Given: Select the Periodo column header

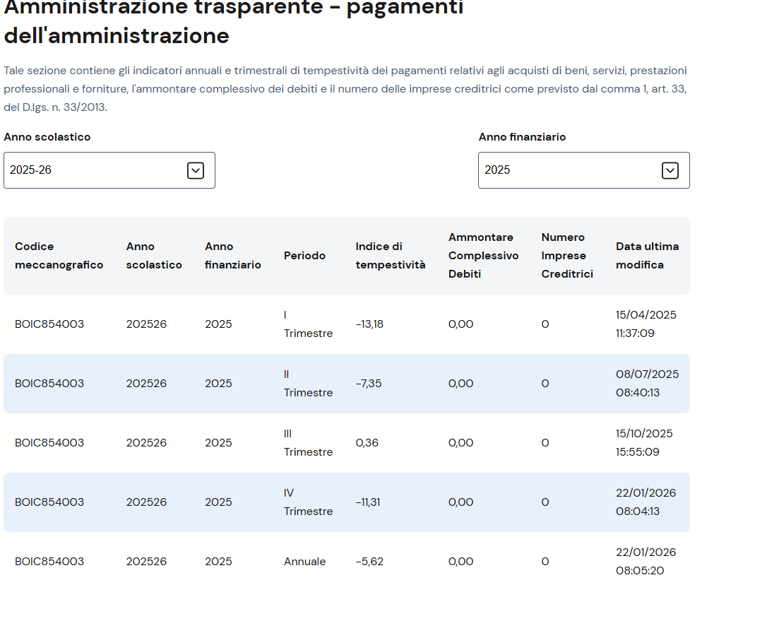Looking at the screenshot, I should tap(304, 256).
